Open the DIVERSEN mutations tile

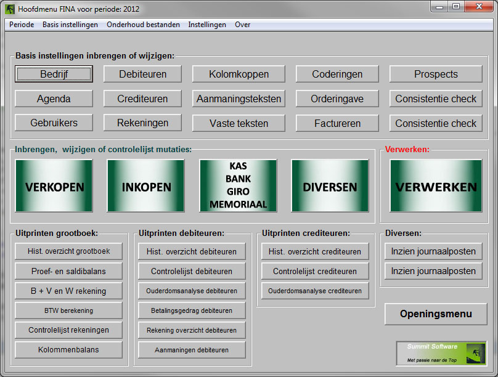tap(330, 187)
